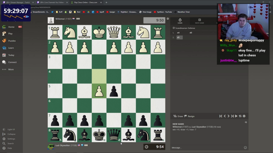Screen dimensions: 273x153
Task: Open a new browser tab
Action: pyautogui.click(x=106, y=2)
